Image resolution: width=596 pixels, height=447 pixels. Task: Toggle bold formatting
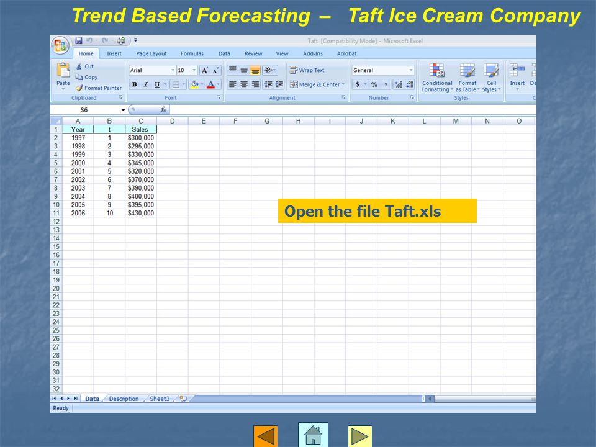coord(135,84)
